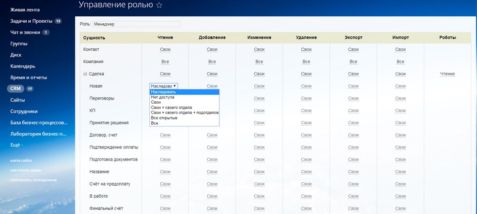Change Подтверждение оплаты Добавление permission
The image size is (477, 214).
pyautogui.click(x=212, y=147)
